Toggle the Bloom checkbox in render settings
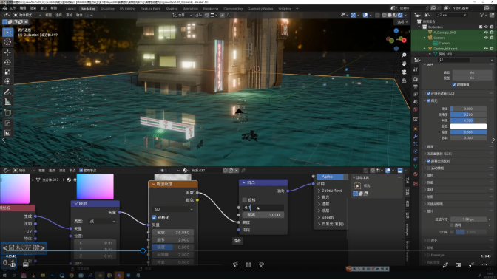The width and height of the screenshot is (497, 280). (429, 100)
